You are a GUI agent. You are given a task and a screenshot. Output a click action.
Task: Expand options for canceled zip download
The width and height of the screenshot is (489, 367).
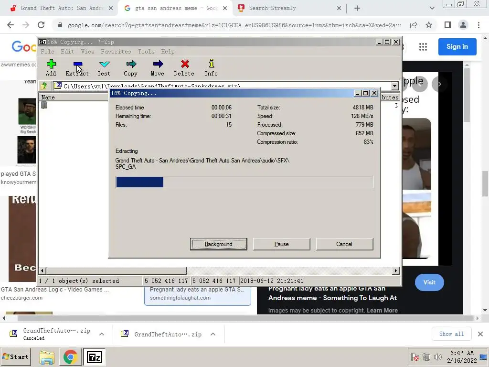pyautogui.click(x=102, y=334)
